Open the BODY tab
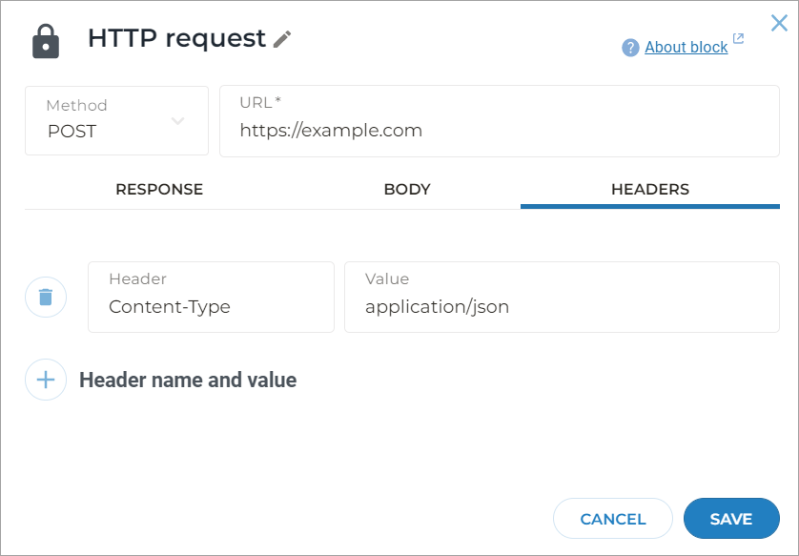799x556 pixels. (x=407, y=189)
